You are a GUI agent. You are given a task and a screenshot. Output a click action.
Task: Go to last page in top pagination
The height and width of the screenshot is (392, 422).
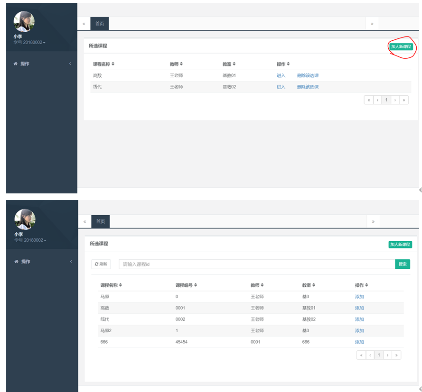403,100
